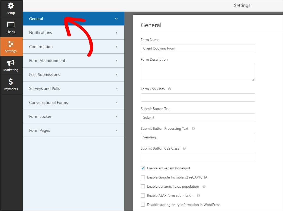This screenshot has width=283, height=211.
Task: Expand the Post Submissions chevron arrow
Action: coord(116,75)
